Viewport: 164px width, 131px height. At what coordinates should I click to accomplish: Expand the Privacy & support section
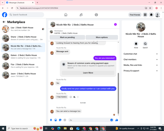(x=141, y=71)
